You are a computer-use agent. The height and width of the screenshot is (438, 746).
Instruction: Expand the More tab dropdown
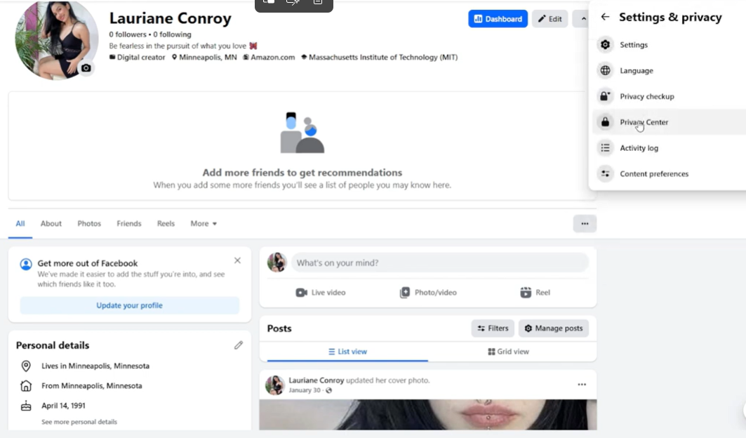tap(204, 223)
